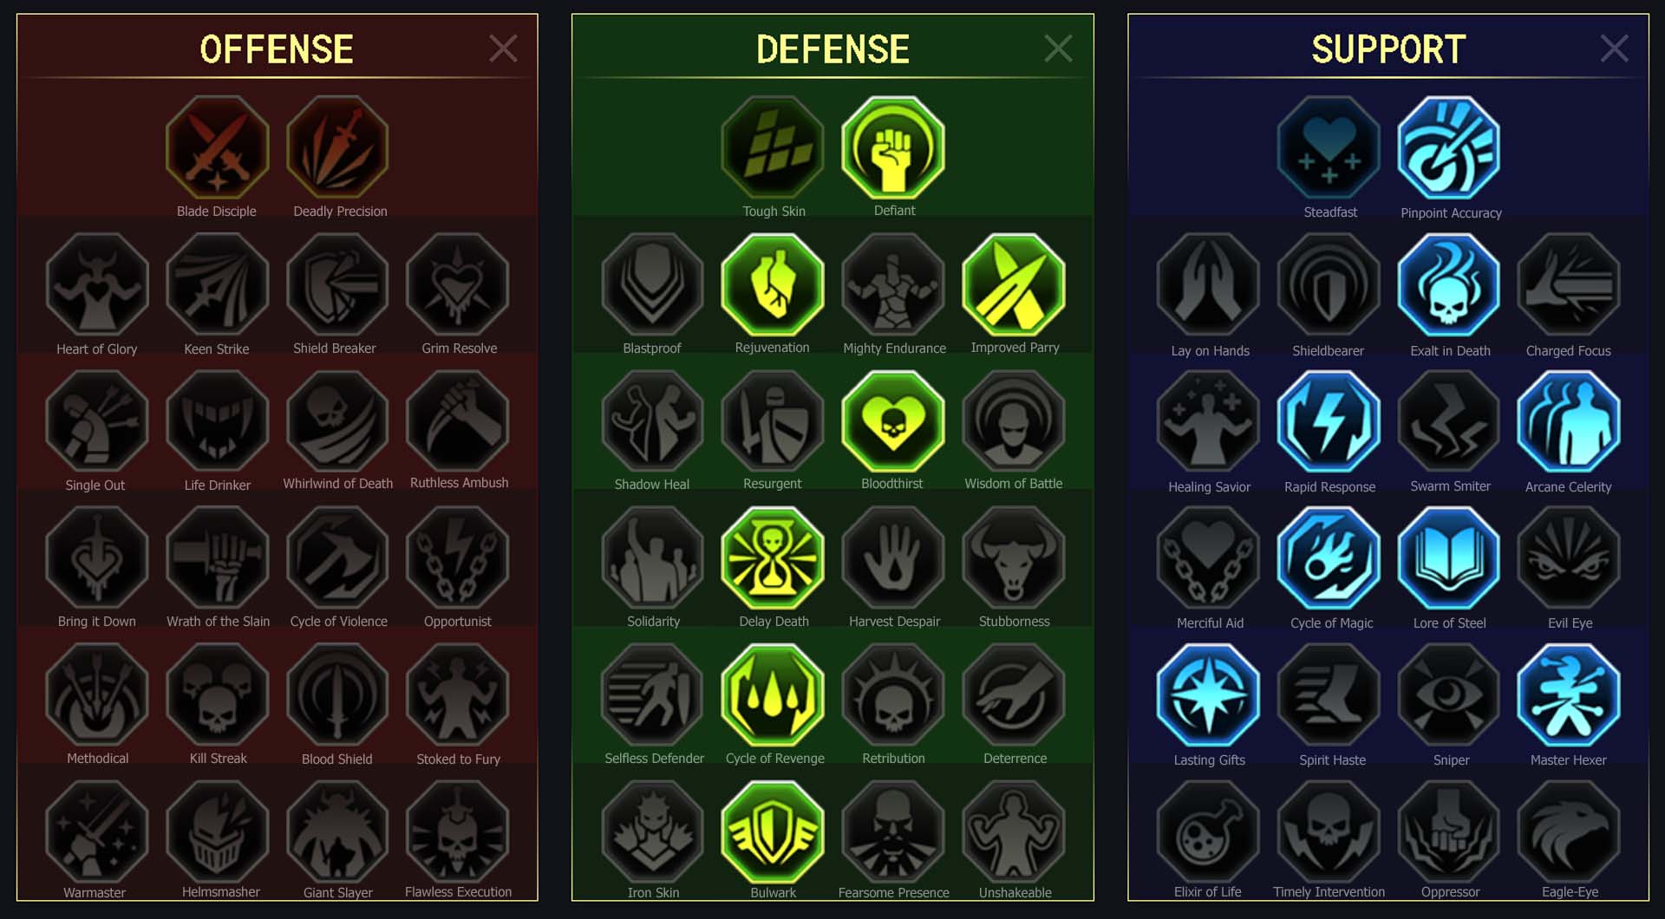Deactivate the Pinpoint Accuracy mastery
Screen dimensions: 1665x919
[1449, 147]
